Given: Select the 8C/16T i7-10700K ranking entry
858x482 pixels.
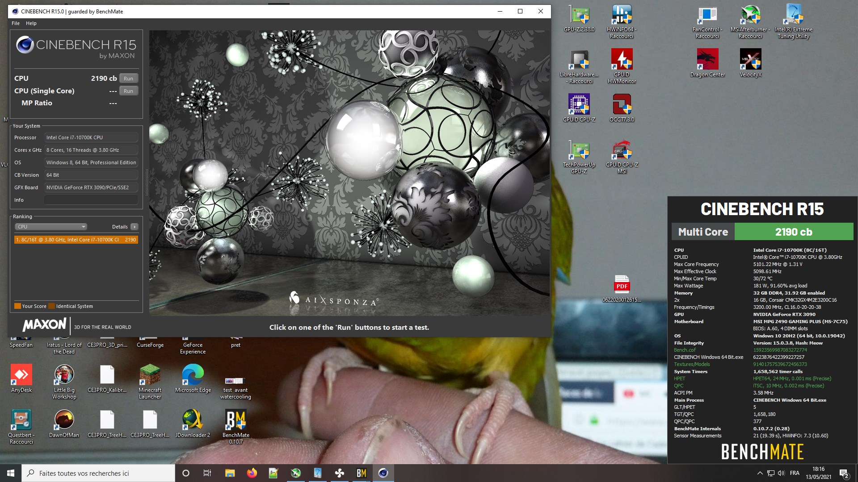Looking at the screenshot, I should (x=76, y=240).
